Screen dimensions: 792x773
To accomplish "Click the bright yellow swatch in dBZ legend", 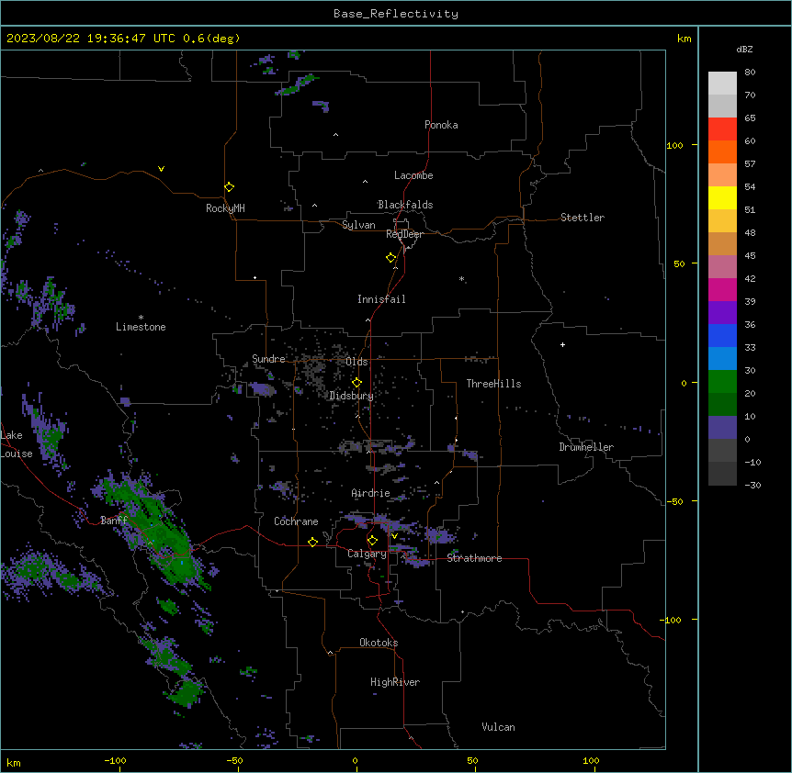I will point(722,197).
